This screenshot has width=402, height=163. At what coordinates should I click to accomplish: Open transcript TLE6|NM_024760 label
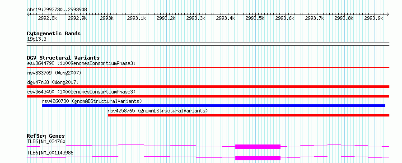pyautogui.click(x=46, y=141)
